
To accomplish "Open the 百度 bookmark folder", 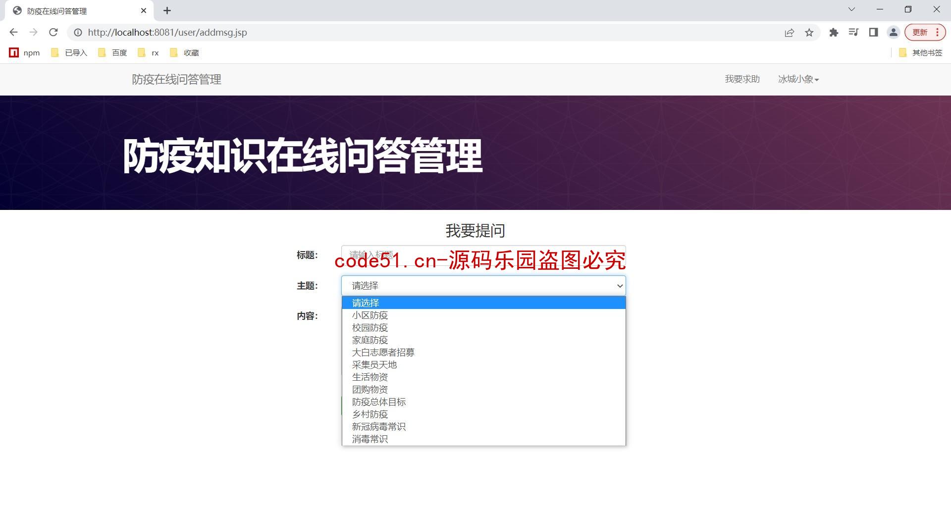I will point(112,52).
